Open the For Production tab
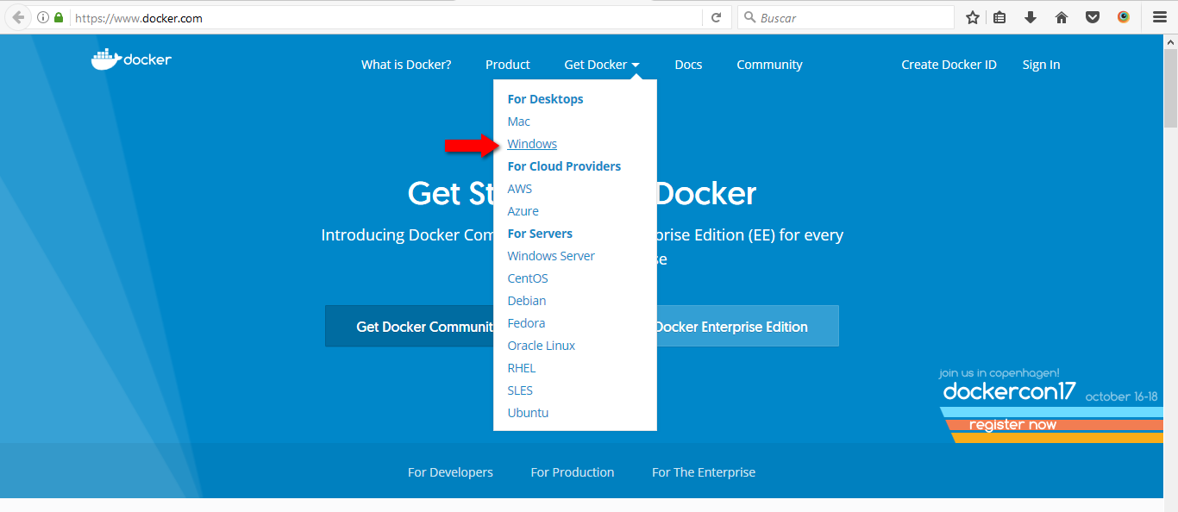The width and height of the screenshot is (1178, 512). [x=573, y=472]
